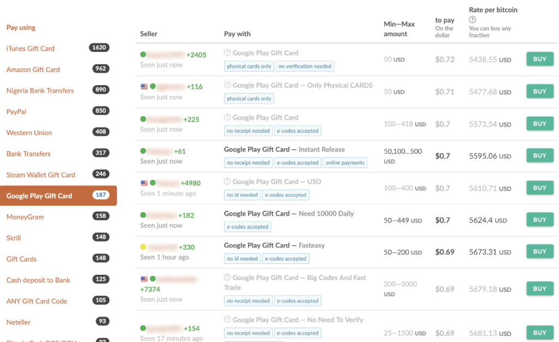Screen dimensions: 559x342
Task: Click the 50,100...500 amount cell
Action: 403,156
